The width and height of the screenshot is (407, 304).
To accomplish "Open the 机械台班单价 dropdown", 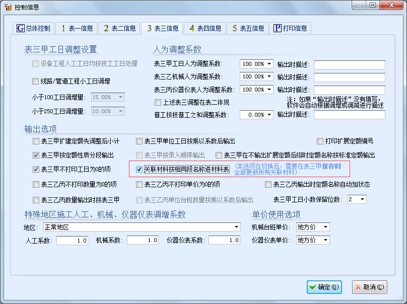I will [325, 227].
